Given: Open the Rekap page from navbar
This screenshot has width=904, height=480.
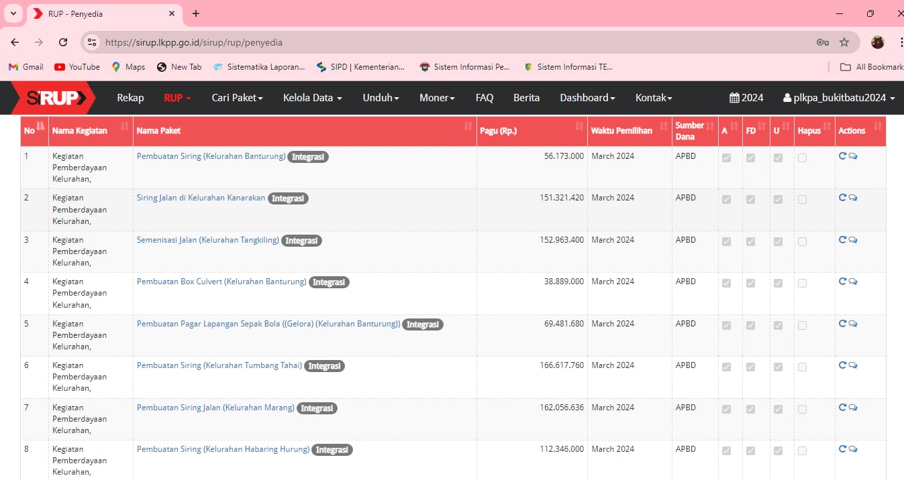Looking at the screenshot, I should click(130, 98).
